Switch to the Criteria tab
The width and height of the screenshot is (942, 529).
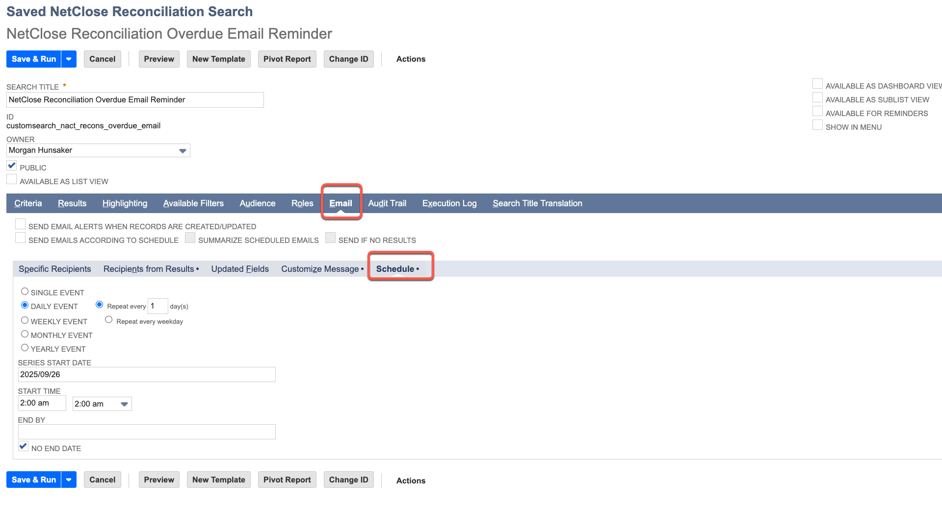pyautogui.click(x=28, y=203)
